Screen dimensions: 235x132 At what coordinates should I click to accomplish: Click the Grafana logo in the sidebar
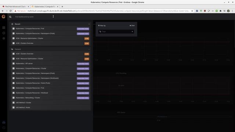tap(3, 16)
